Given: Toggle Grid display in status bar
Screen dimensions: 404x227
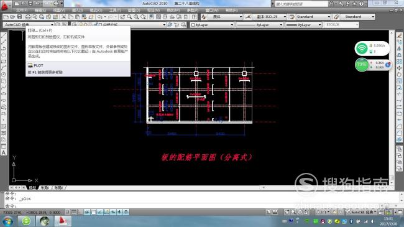Looking at the screenshot, I should coord(74,212).
